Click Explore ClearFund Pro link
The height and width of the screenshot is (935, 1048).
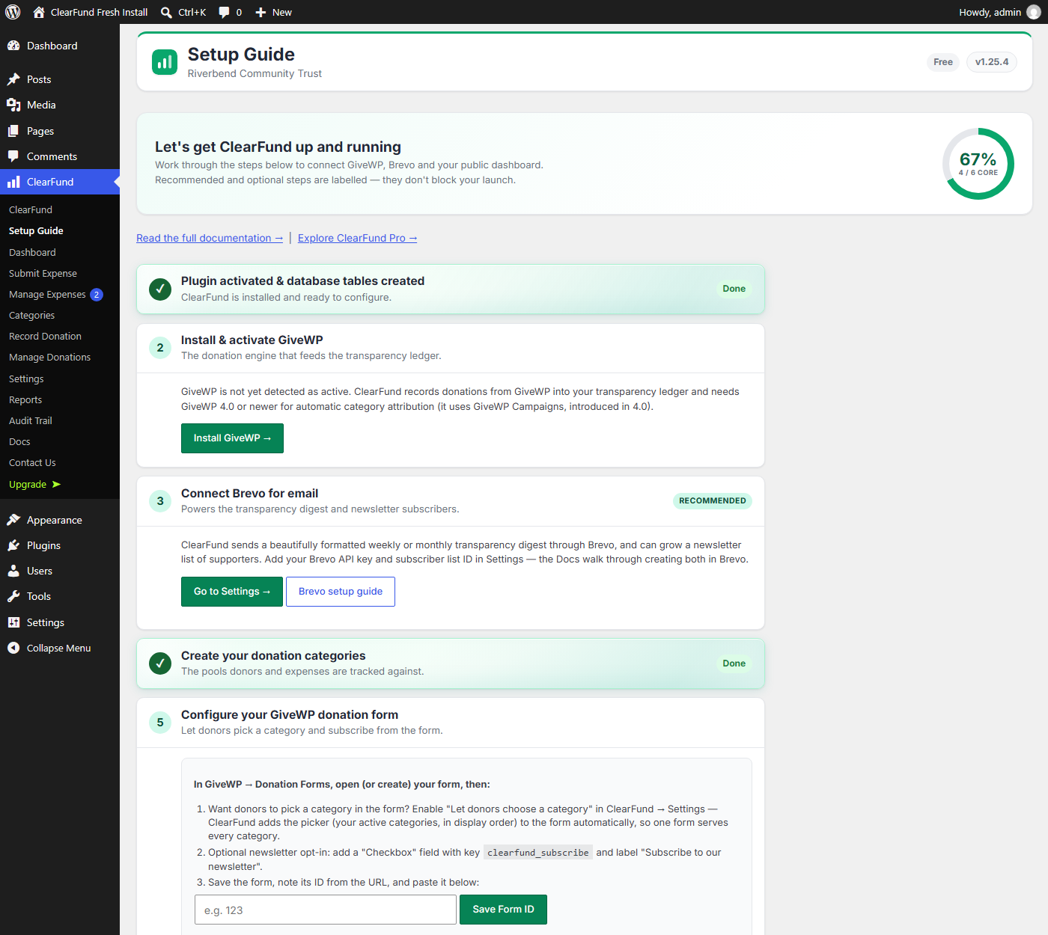tap(357, 238)
